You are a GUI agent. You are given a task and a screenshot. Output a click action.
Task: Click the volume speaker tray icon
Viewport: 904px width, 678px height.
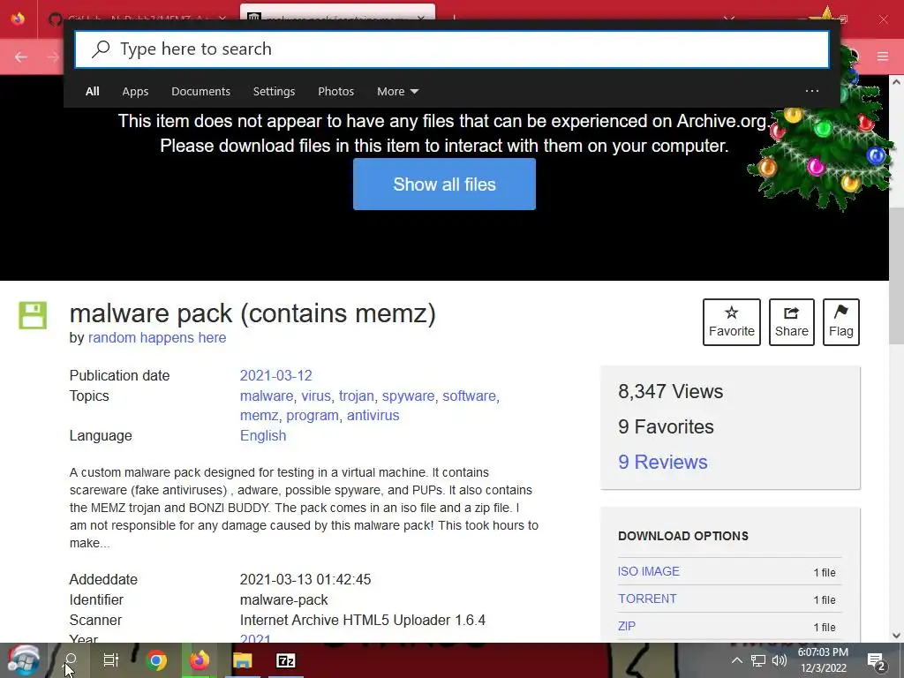coord(780,660)
